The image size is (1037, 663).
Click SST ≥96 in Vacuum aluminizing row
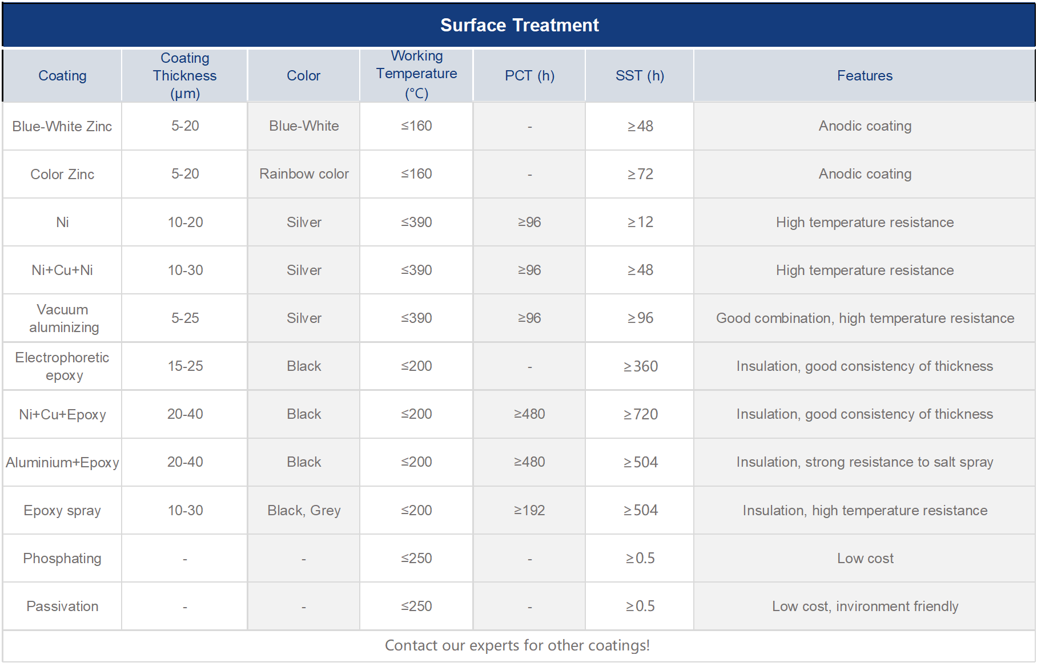click(640, 318)
